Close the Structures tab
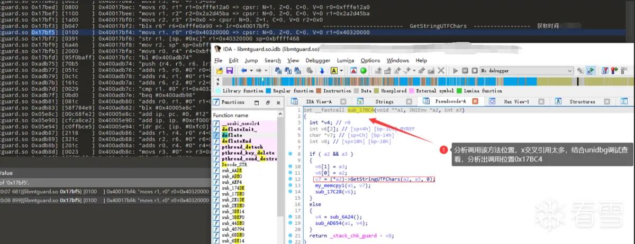 tap(607, 101)
